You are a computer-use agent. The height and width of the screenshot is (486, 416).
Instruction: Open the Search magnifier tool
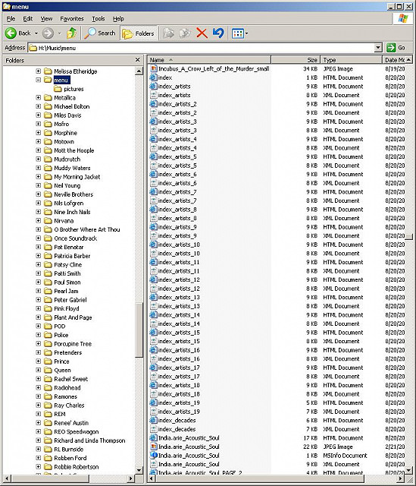[100, 33]
